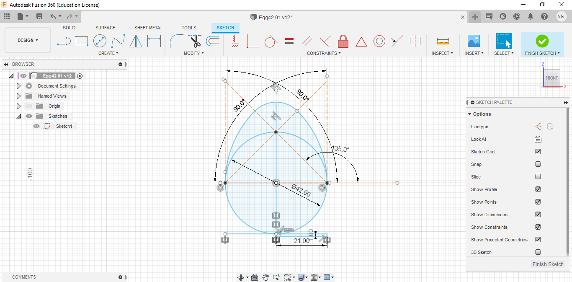Toggle the Show Dimensions checkbox

coord(538,215)
